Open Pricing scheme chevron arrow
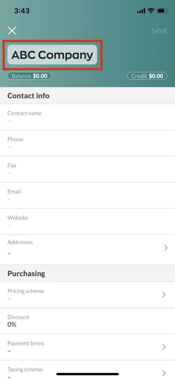The width and height of the screenshot is (175, 379). point(164,295)
